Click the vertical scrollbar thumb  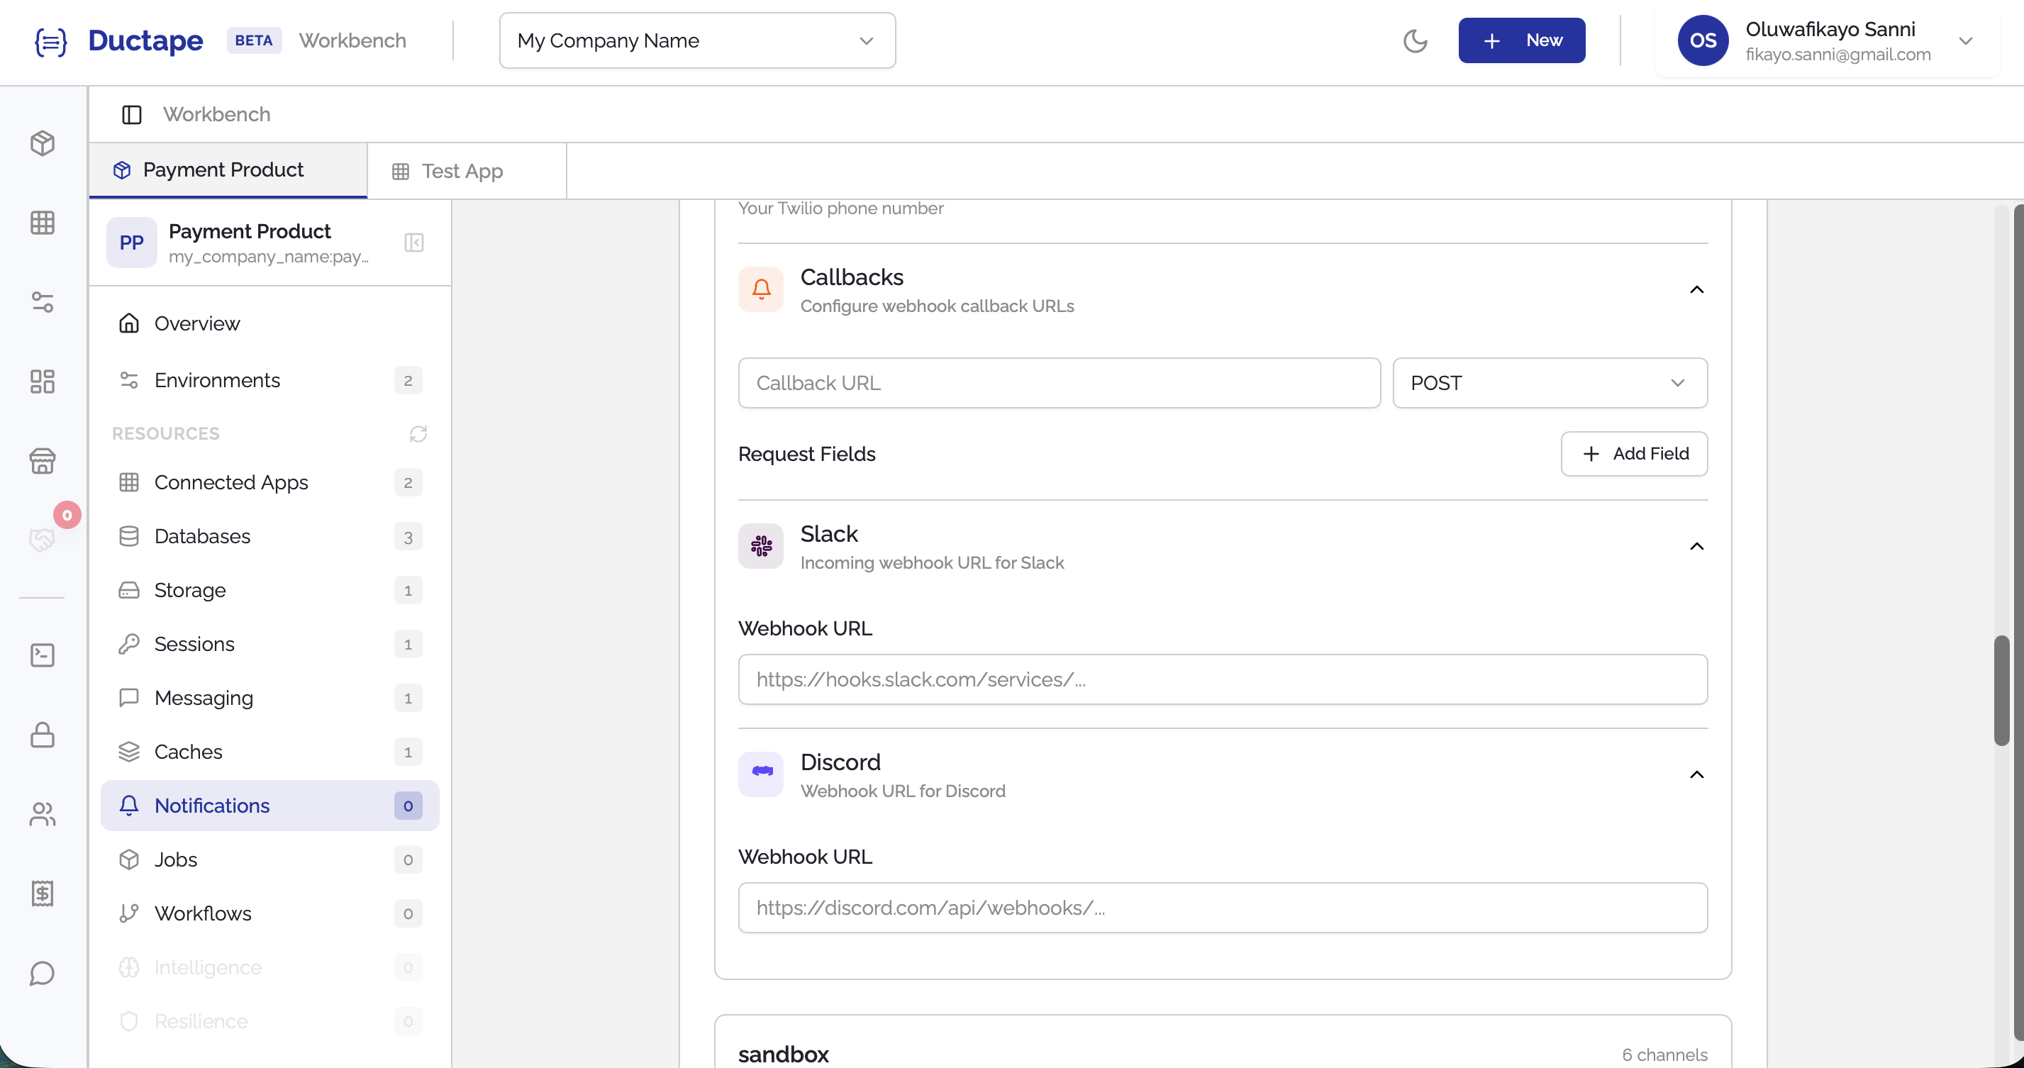coord(2001,690)
